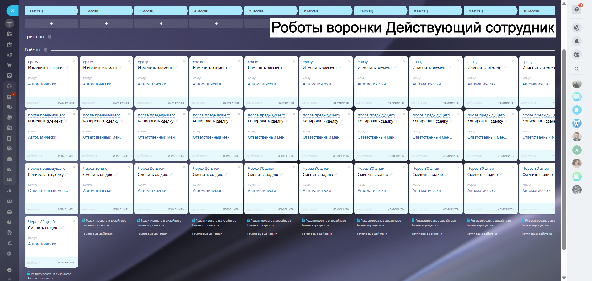592x281 pixels.
Task: Open the calendar icon in left sidebar
Action: tap(10, 128)
